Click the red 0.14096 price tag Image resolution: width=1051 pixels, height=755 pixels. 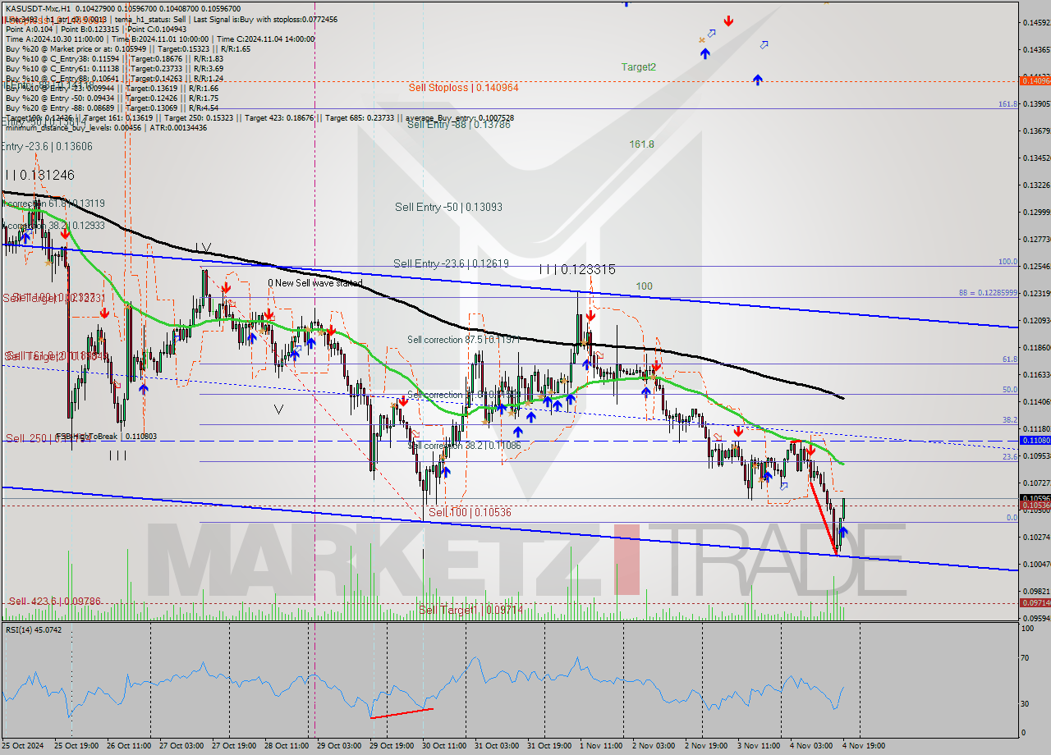1034,80
